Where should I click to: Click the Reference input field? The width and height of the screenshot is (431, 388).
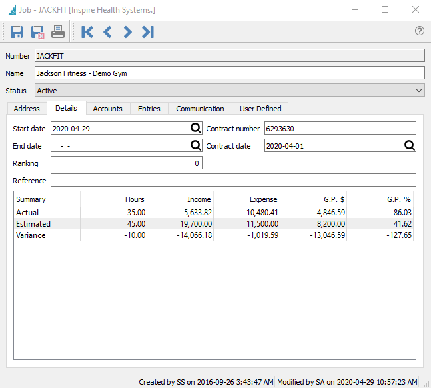(233, 181)
